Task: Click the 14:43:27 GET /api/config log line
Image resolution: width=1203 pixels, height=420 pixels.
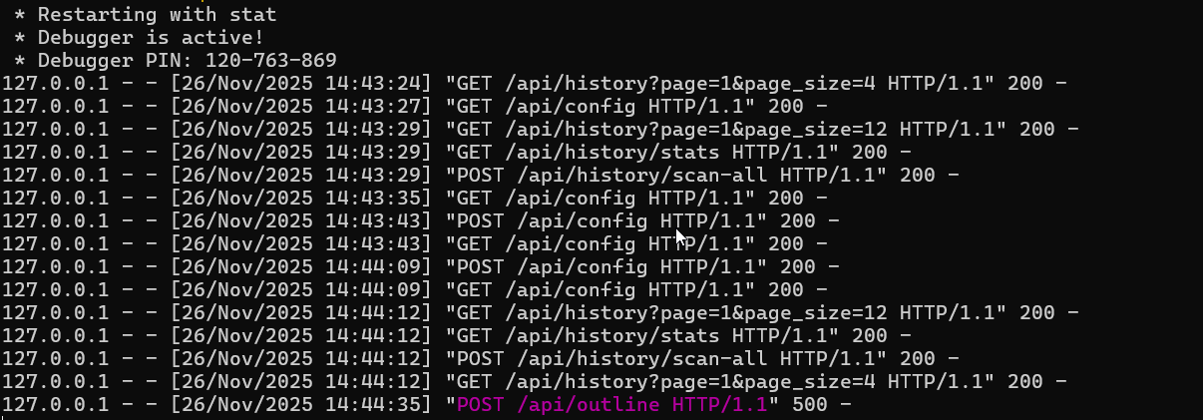Action: pos(415,106)
